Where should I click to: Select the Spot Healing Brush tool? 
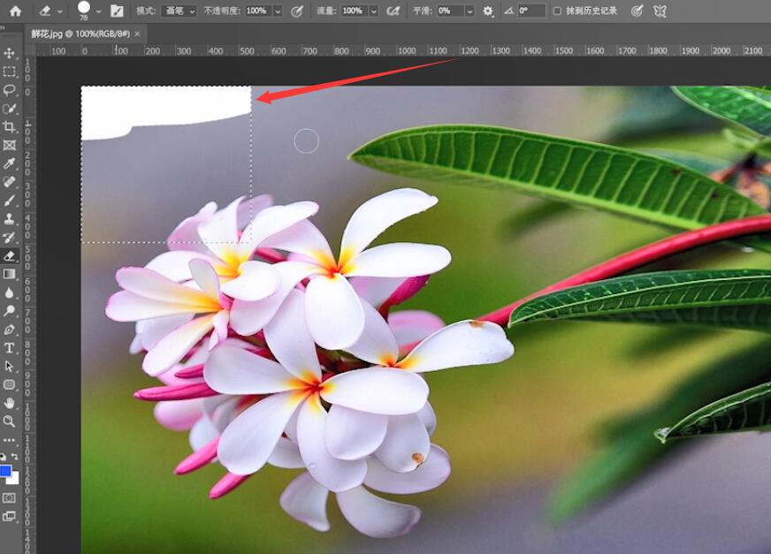point(10,182)
